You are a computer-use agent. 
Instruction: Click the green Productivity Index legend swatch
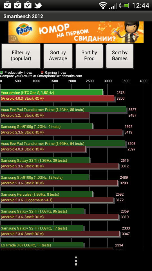[1, 73]
